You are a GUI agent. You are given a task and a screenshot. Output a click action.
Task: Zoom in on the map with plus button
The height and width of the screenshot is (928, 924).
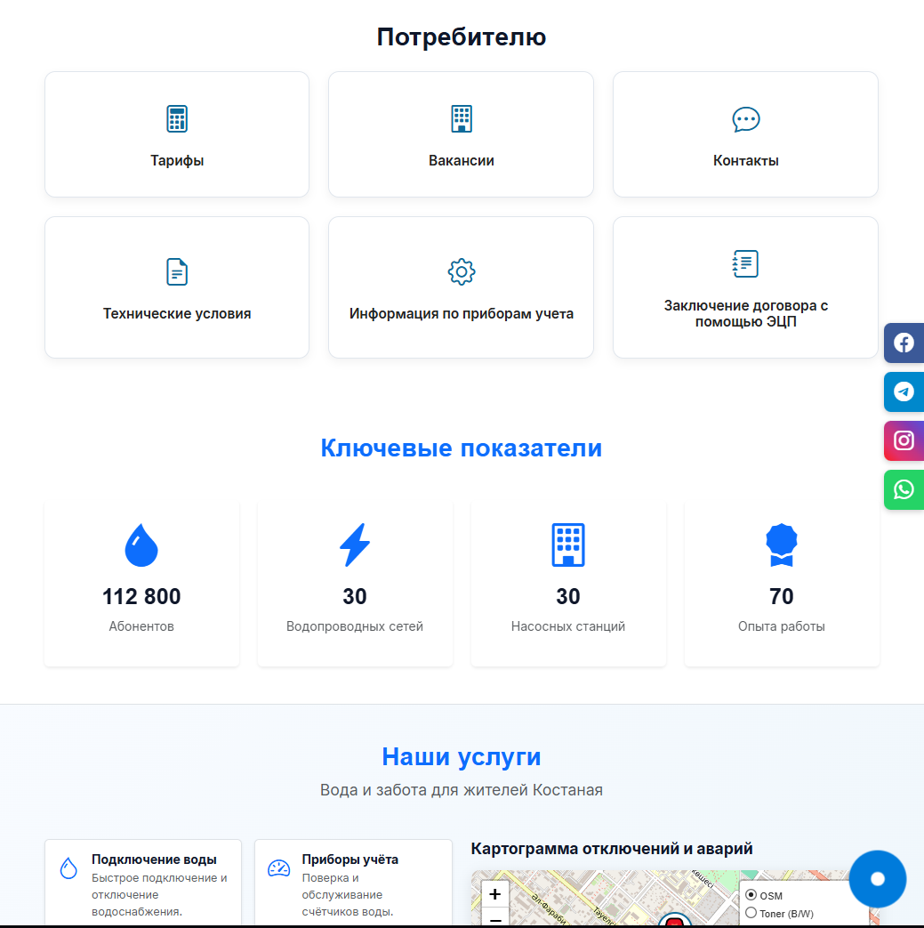click(x=494, y=894)
